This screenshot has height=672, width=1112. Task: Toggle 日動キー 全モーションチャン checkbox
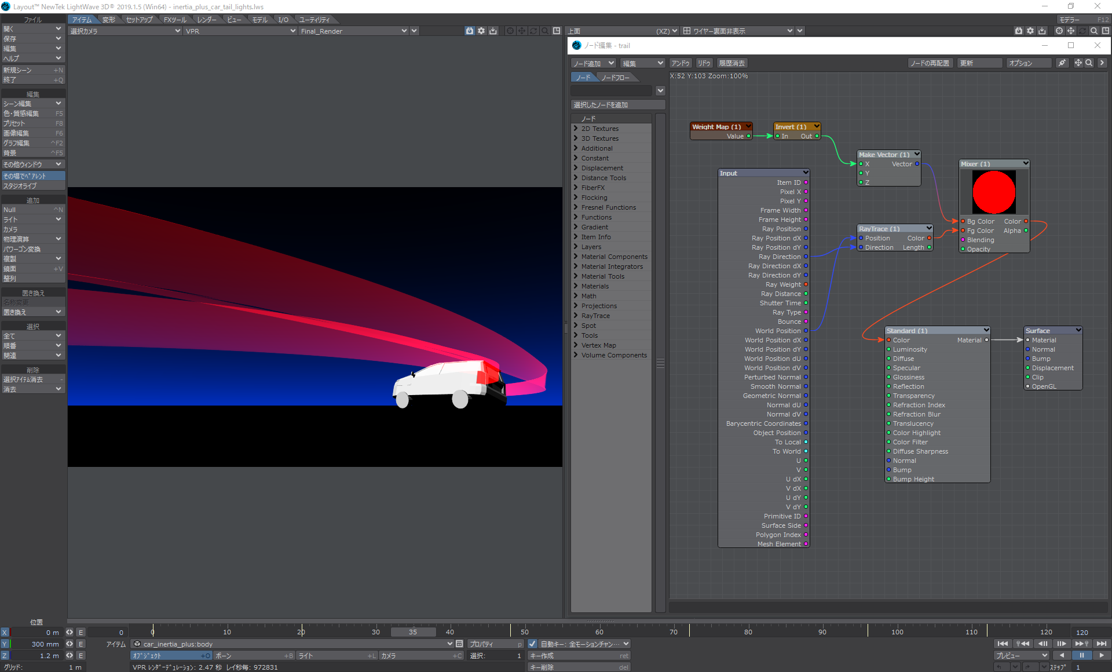(530, 644)
